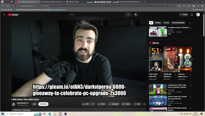Open Edge Copilot icon in toolbar
Viewport: 205px width, 116px height.
[202, 6]
